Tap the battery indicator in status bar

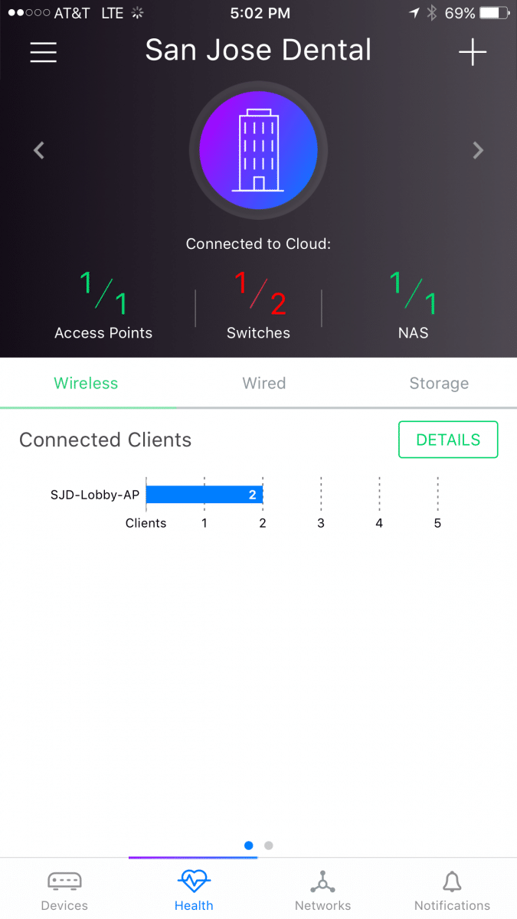coord(494,13)
